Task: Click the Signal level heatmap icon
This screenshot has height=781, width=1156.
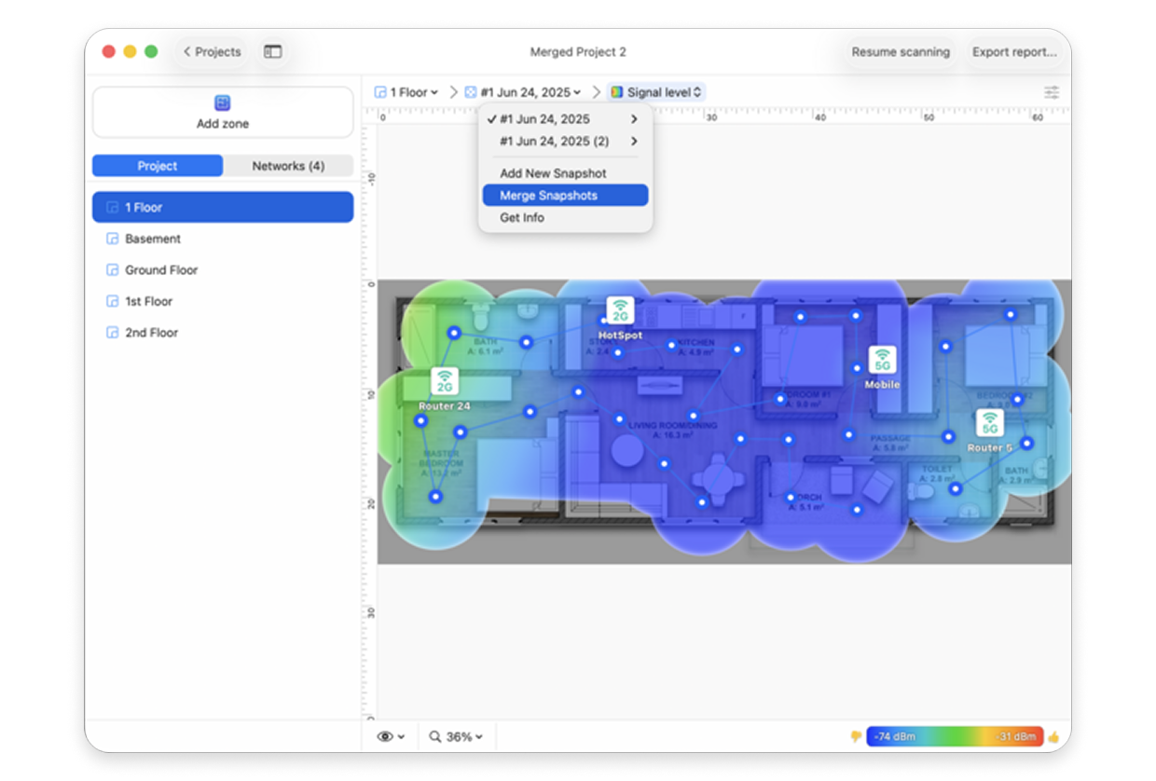Action: tap(616, 92)
